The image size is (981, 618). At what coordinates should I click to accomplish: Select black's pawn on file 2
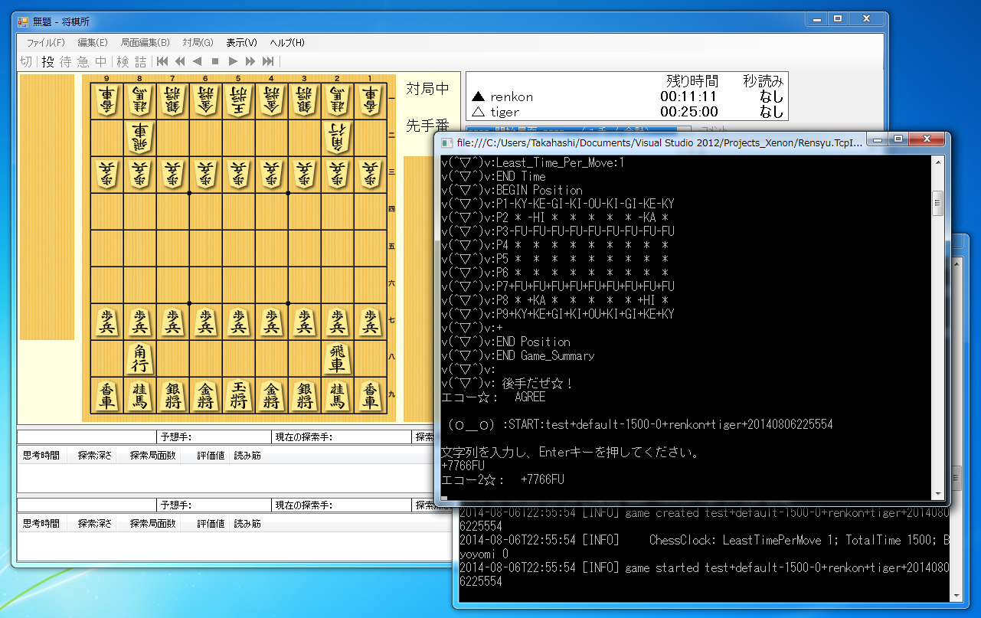(x=338, y=322)
